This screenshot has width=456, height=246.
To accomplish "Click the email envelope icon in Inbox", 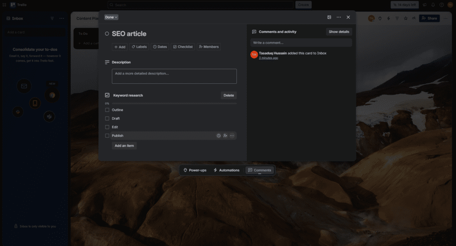I will (x=24, y=86).
